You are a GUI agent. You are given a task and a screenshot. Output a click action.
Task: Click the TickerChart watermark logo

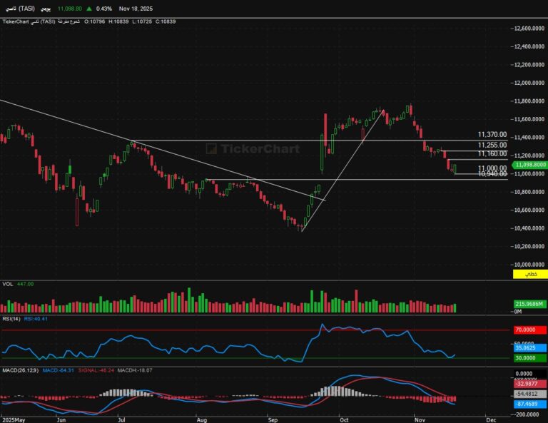coord(243,149)
